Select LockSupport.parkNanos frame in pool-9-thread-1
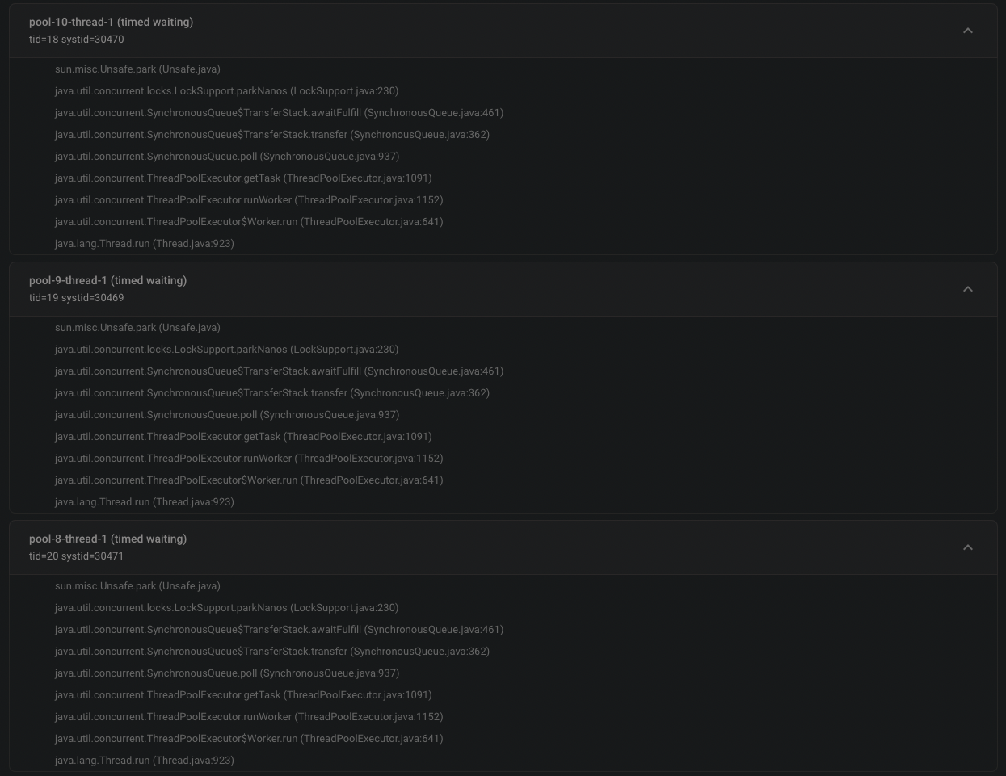 coord(226,349)
